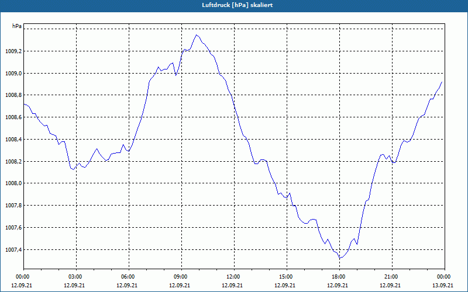Click the 03:00 time label

click(77, 277)
